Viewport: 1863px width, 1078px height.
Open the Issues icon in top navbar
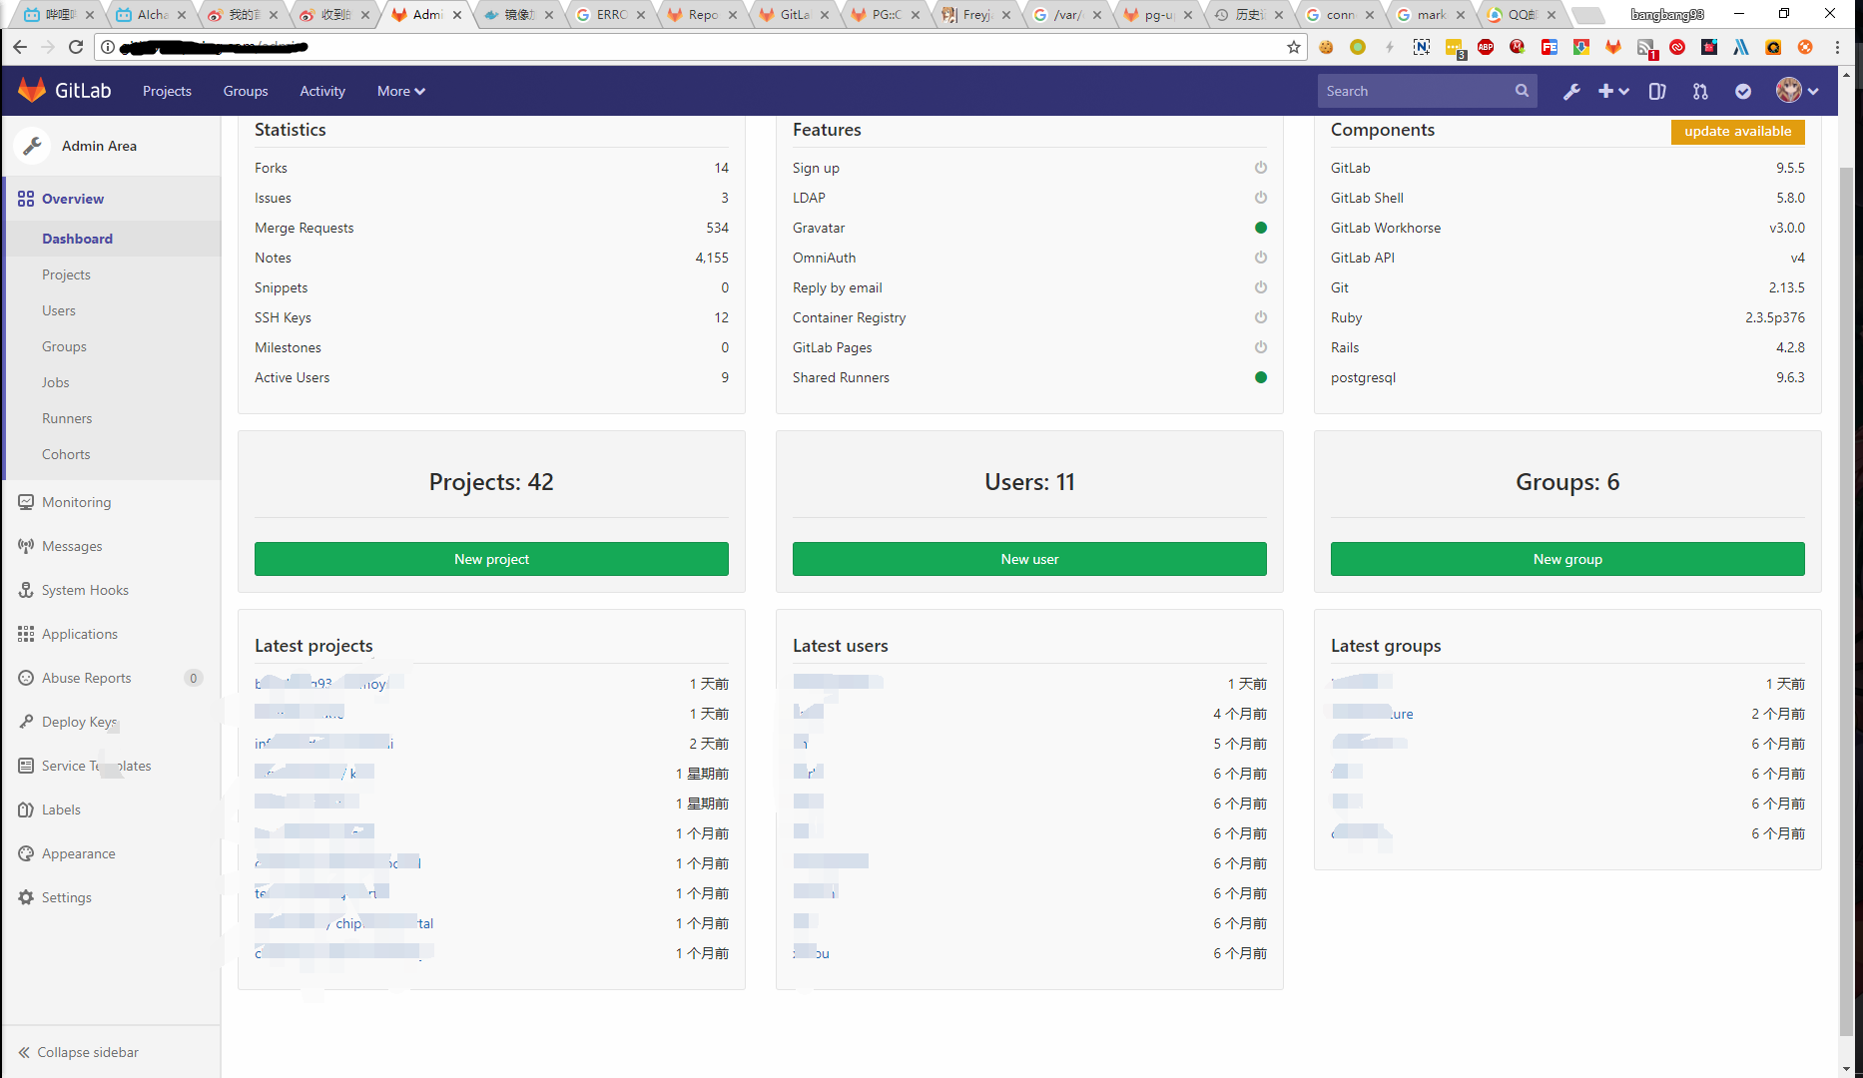coord(1657,91)
